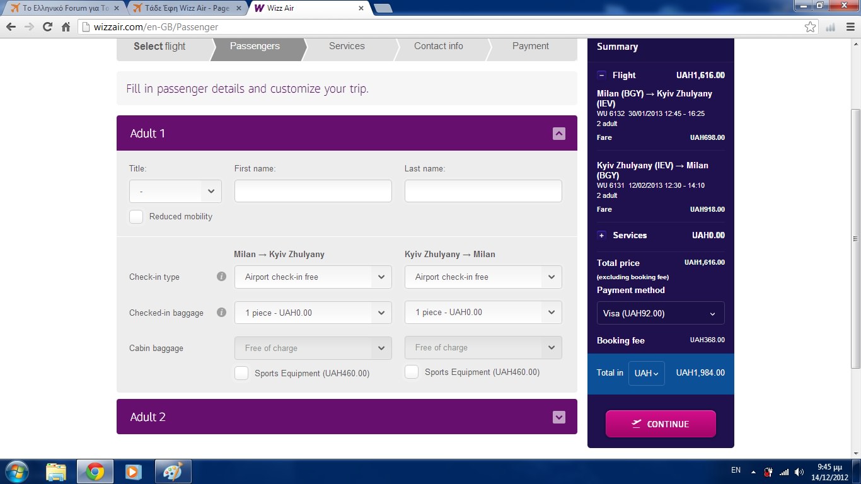Go back using the browser back arrow
The image size is (861, 484).
click(x=11, y=27)
